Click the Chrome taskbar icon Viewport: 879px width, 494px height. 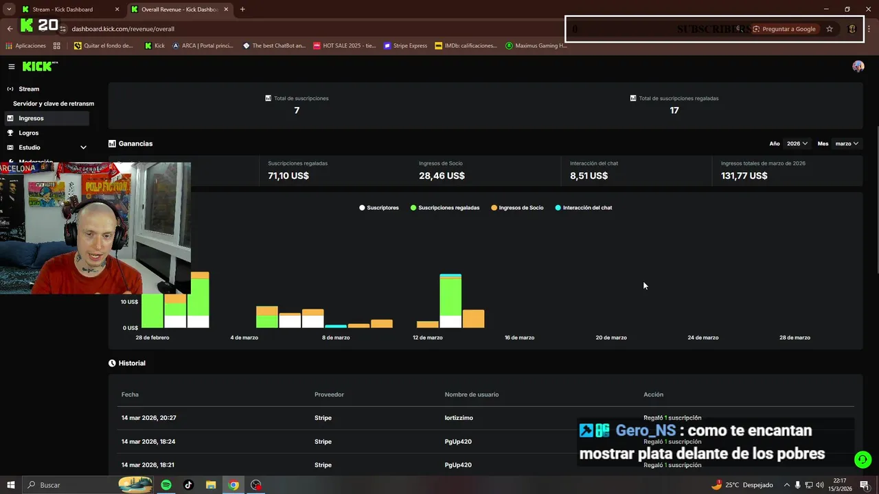coord(233,485)
